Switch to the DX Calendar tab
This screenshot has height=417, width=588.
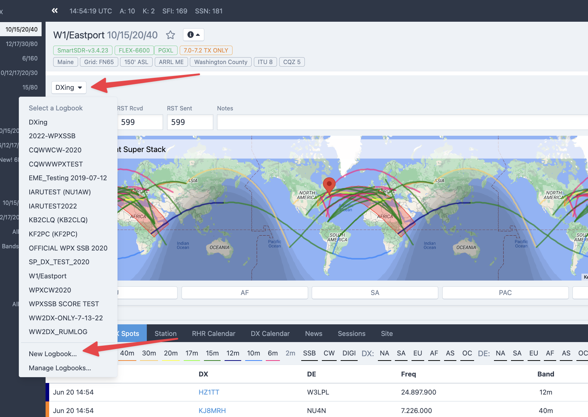(270, 334)
